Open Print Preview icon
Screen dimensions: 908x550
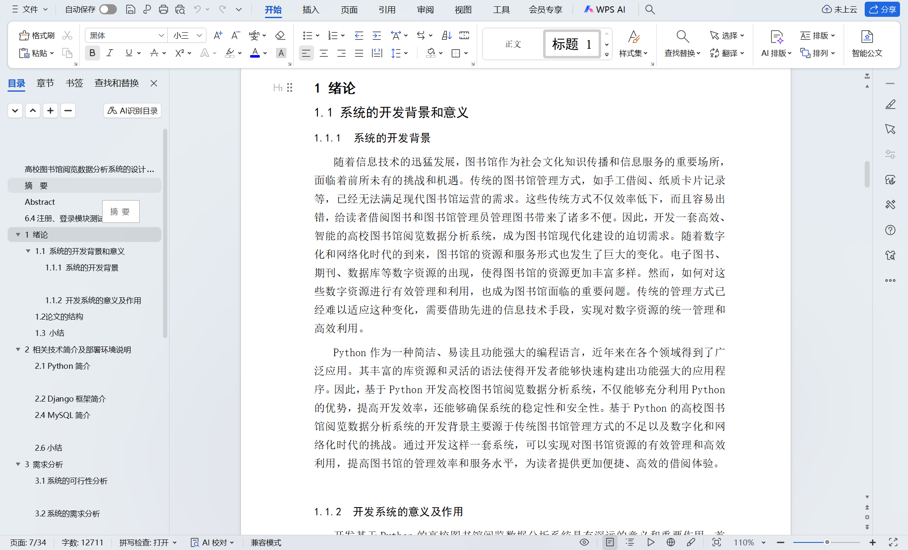click(180, 9)
